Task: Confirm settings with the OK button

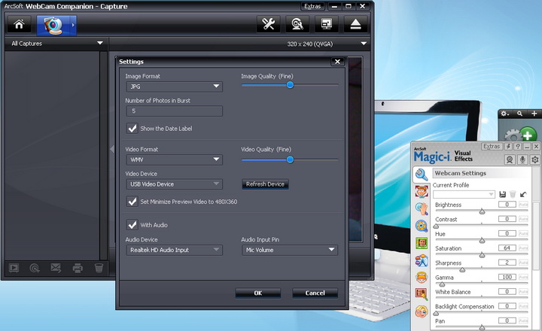Action: (258, 293)
